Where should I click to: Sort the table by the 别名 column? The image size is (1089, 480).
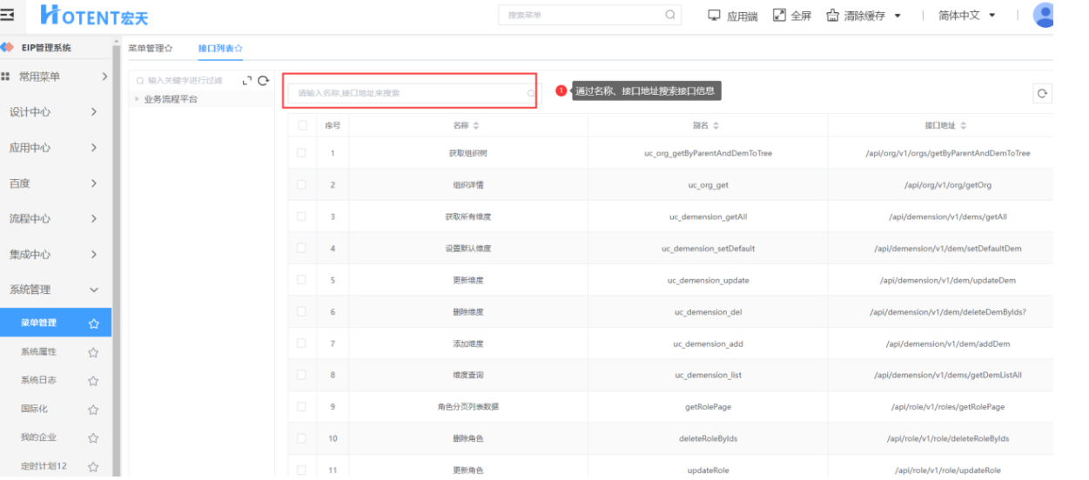716,126
